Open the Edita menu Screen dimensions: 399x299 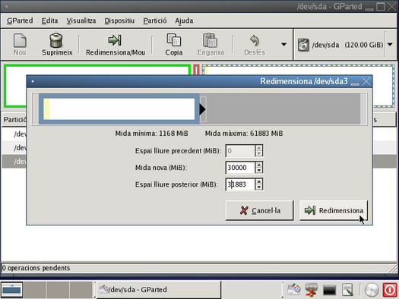pyautogui.click(x=49, y=20)
